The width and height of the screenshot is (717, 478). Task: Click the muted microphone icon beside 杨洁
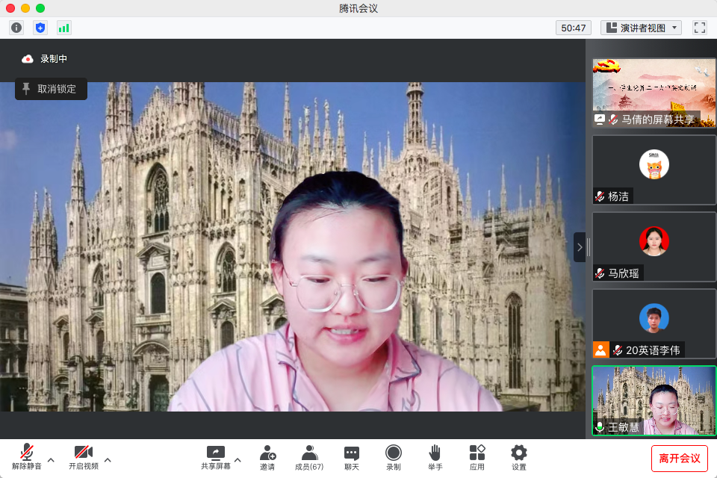pyautogui.click(x=600, y=196)
